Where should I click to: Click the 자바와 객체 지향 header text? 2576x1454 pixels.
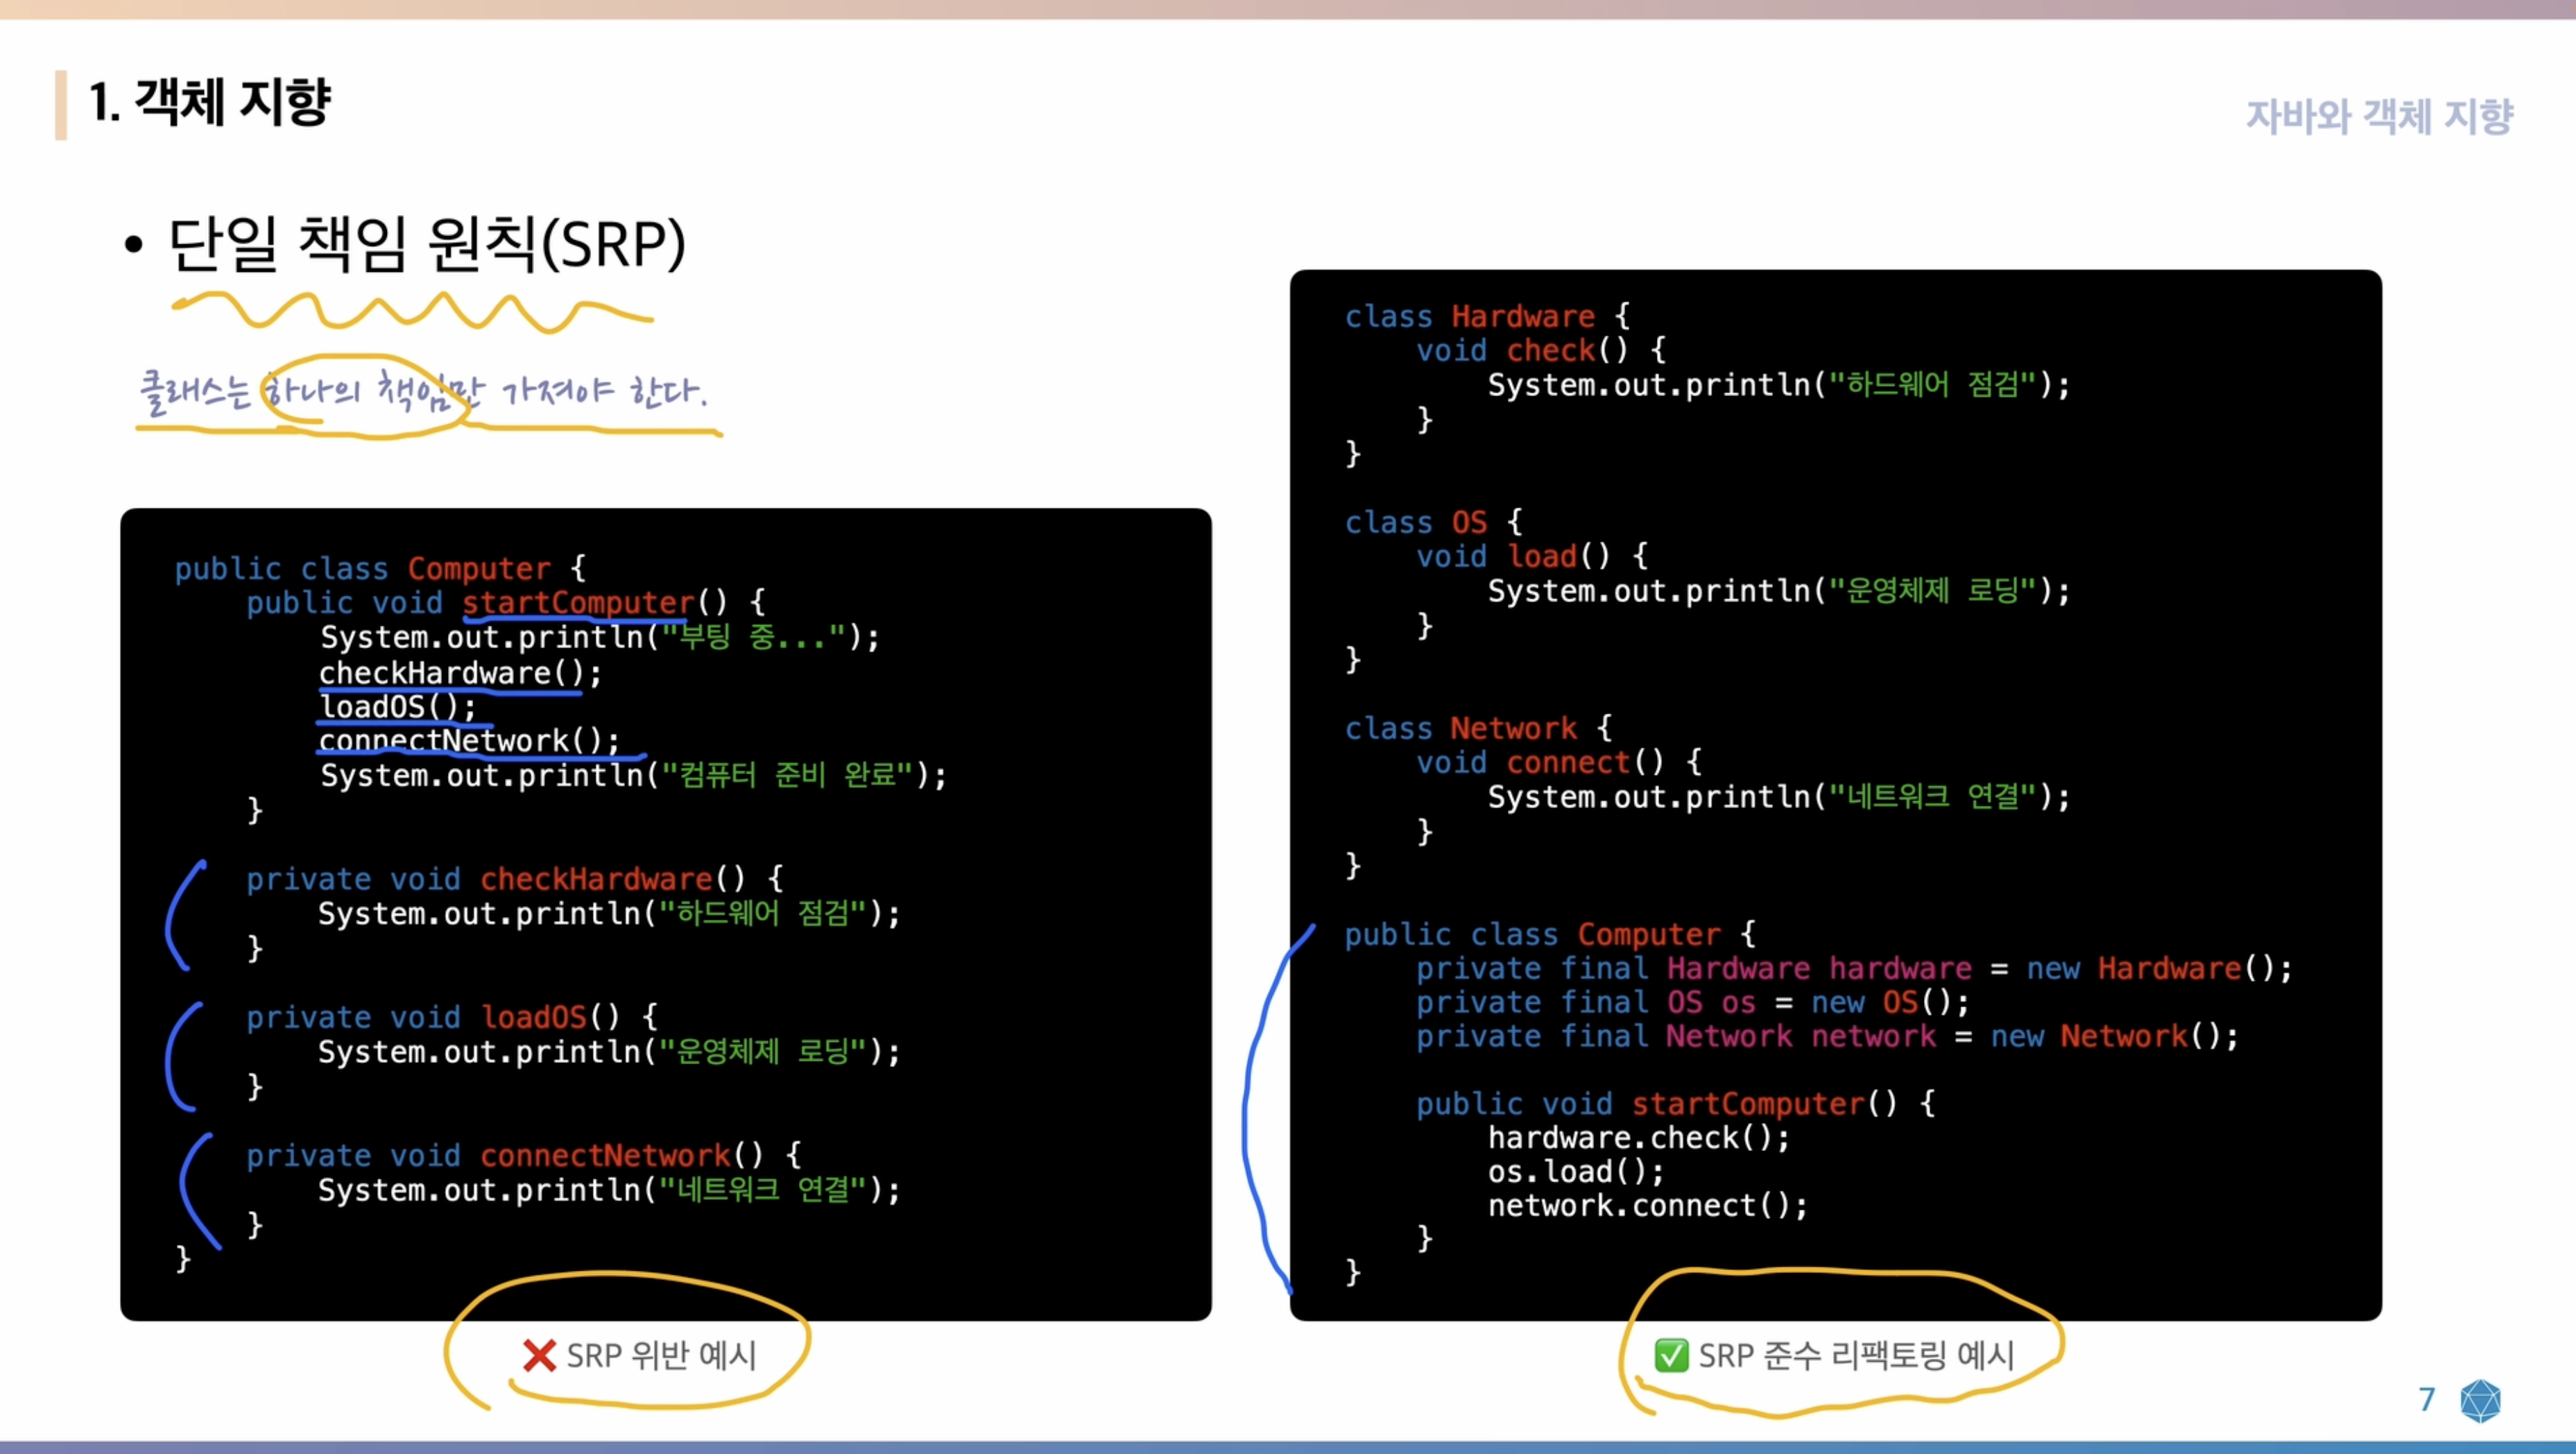coord(2379,117)
